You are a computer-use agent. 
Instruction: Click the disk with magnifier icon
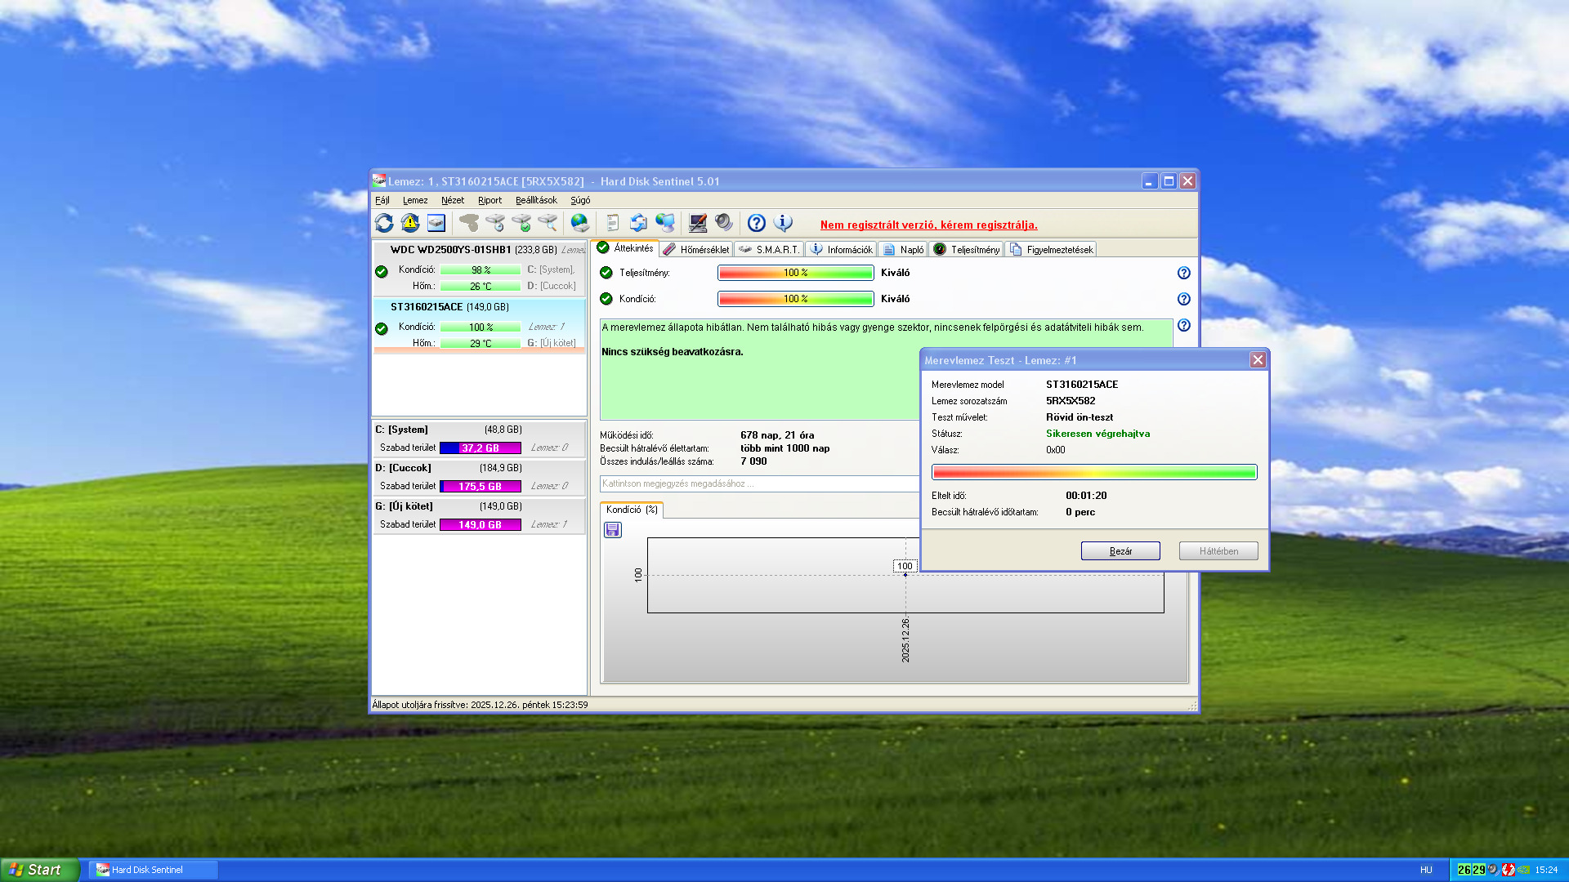(x=548, y=223)
